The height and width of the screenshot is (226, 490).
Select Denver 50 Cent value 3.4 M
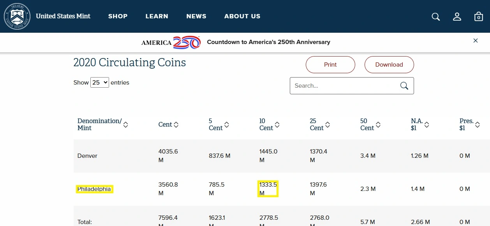(368, 156)
